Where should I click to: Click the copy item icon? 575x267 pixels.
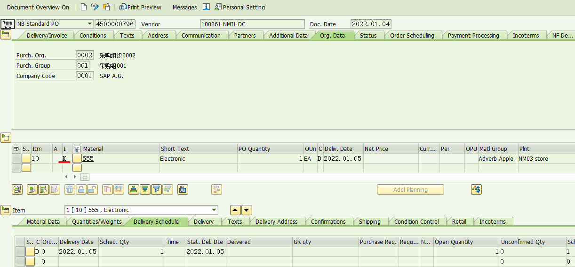107,189
